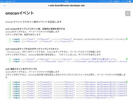Tap the battery 57% indicator
This screenshot has height=100, width=133.
click(x=129, y=1)
